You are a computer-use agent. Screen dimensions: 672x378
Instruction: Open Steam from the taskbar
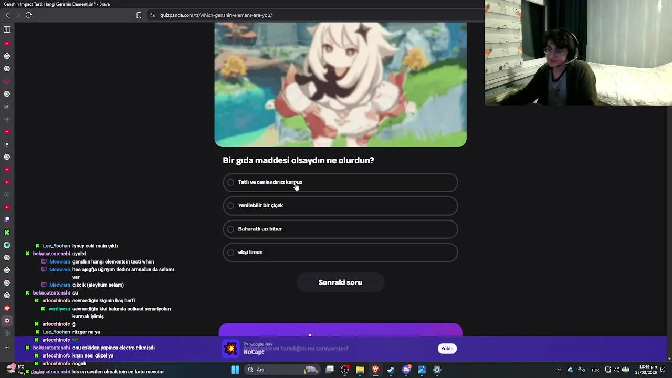click(x=391, y=370)
